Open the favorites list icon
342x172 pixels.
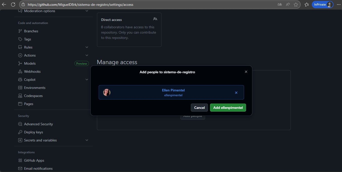click(x=307, y=5)
